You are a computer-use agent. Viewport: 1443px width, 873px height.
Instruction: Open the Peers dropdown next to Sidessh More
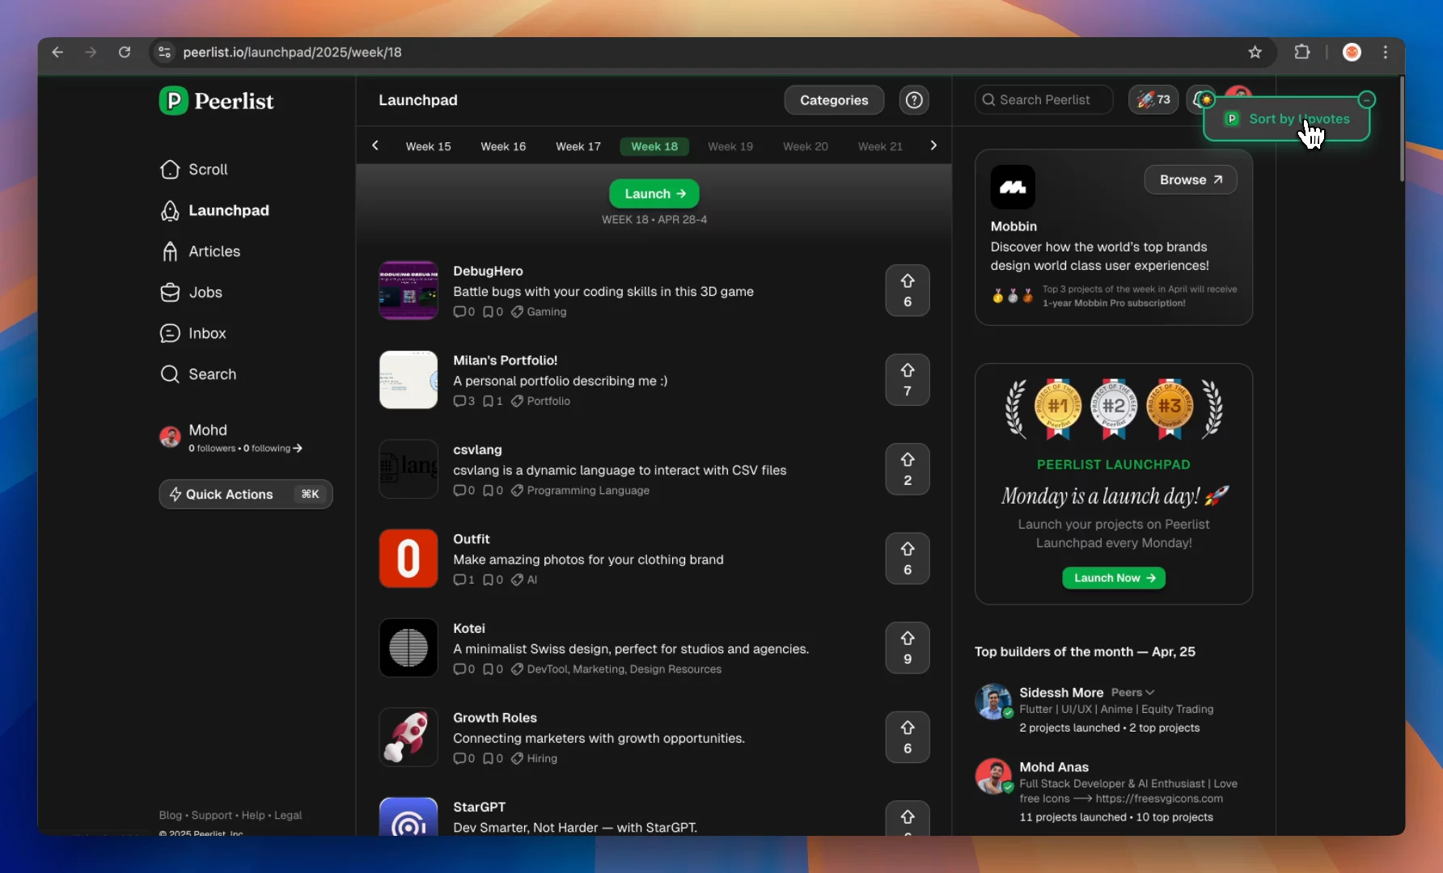1131,693
